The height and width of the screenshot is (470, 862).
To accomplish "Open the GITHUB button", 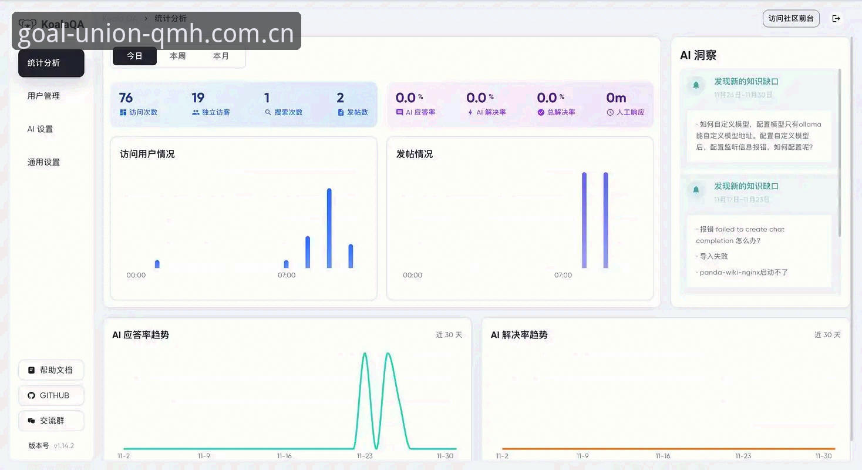I will 51,395.
